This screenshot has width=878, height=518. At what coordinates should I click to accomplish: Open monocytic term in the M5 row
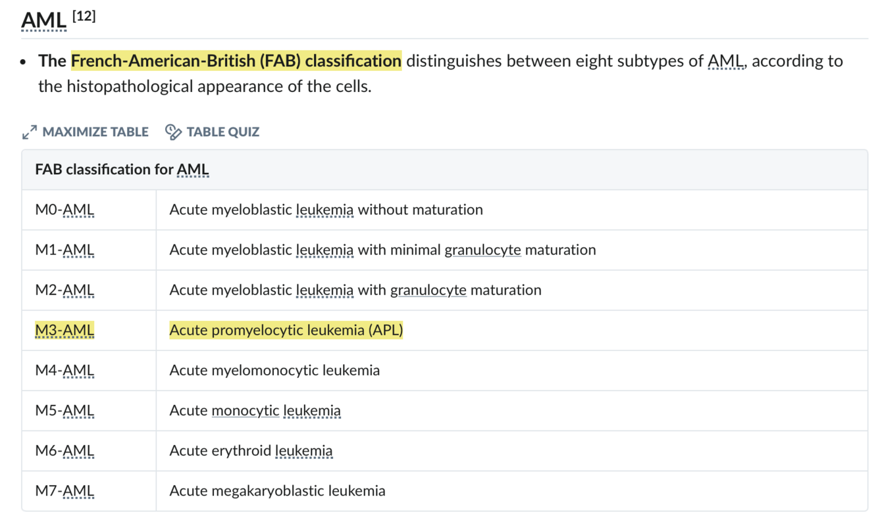245,411
